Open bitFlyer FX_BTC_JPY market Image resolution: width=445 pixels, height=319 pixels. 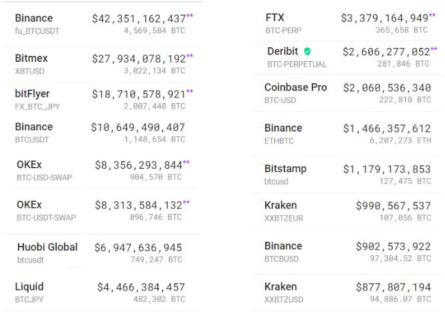103,99
